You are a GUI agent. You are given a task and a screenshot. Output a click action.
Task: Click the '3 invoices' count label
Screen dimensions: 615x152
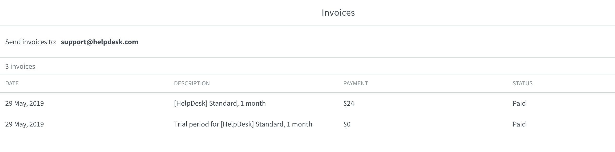[x=20, y=66]
